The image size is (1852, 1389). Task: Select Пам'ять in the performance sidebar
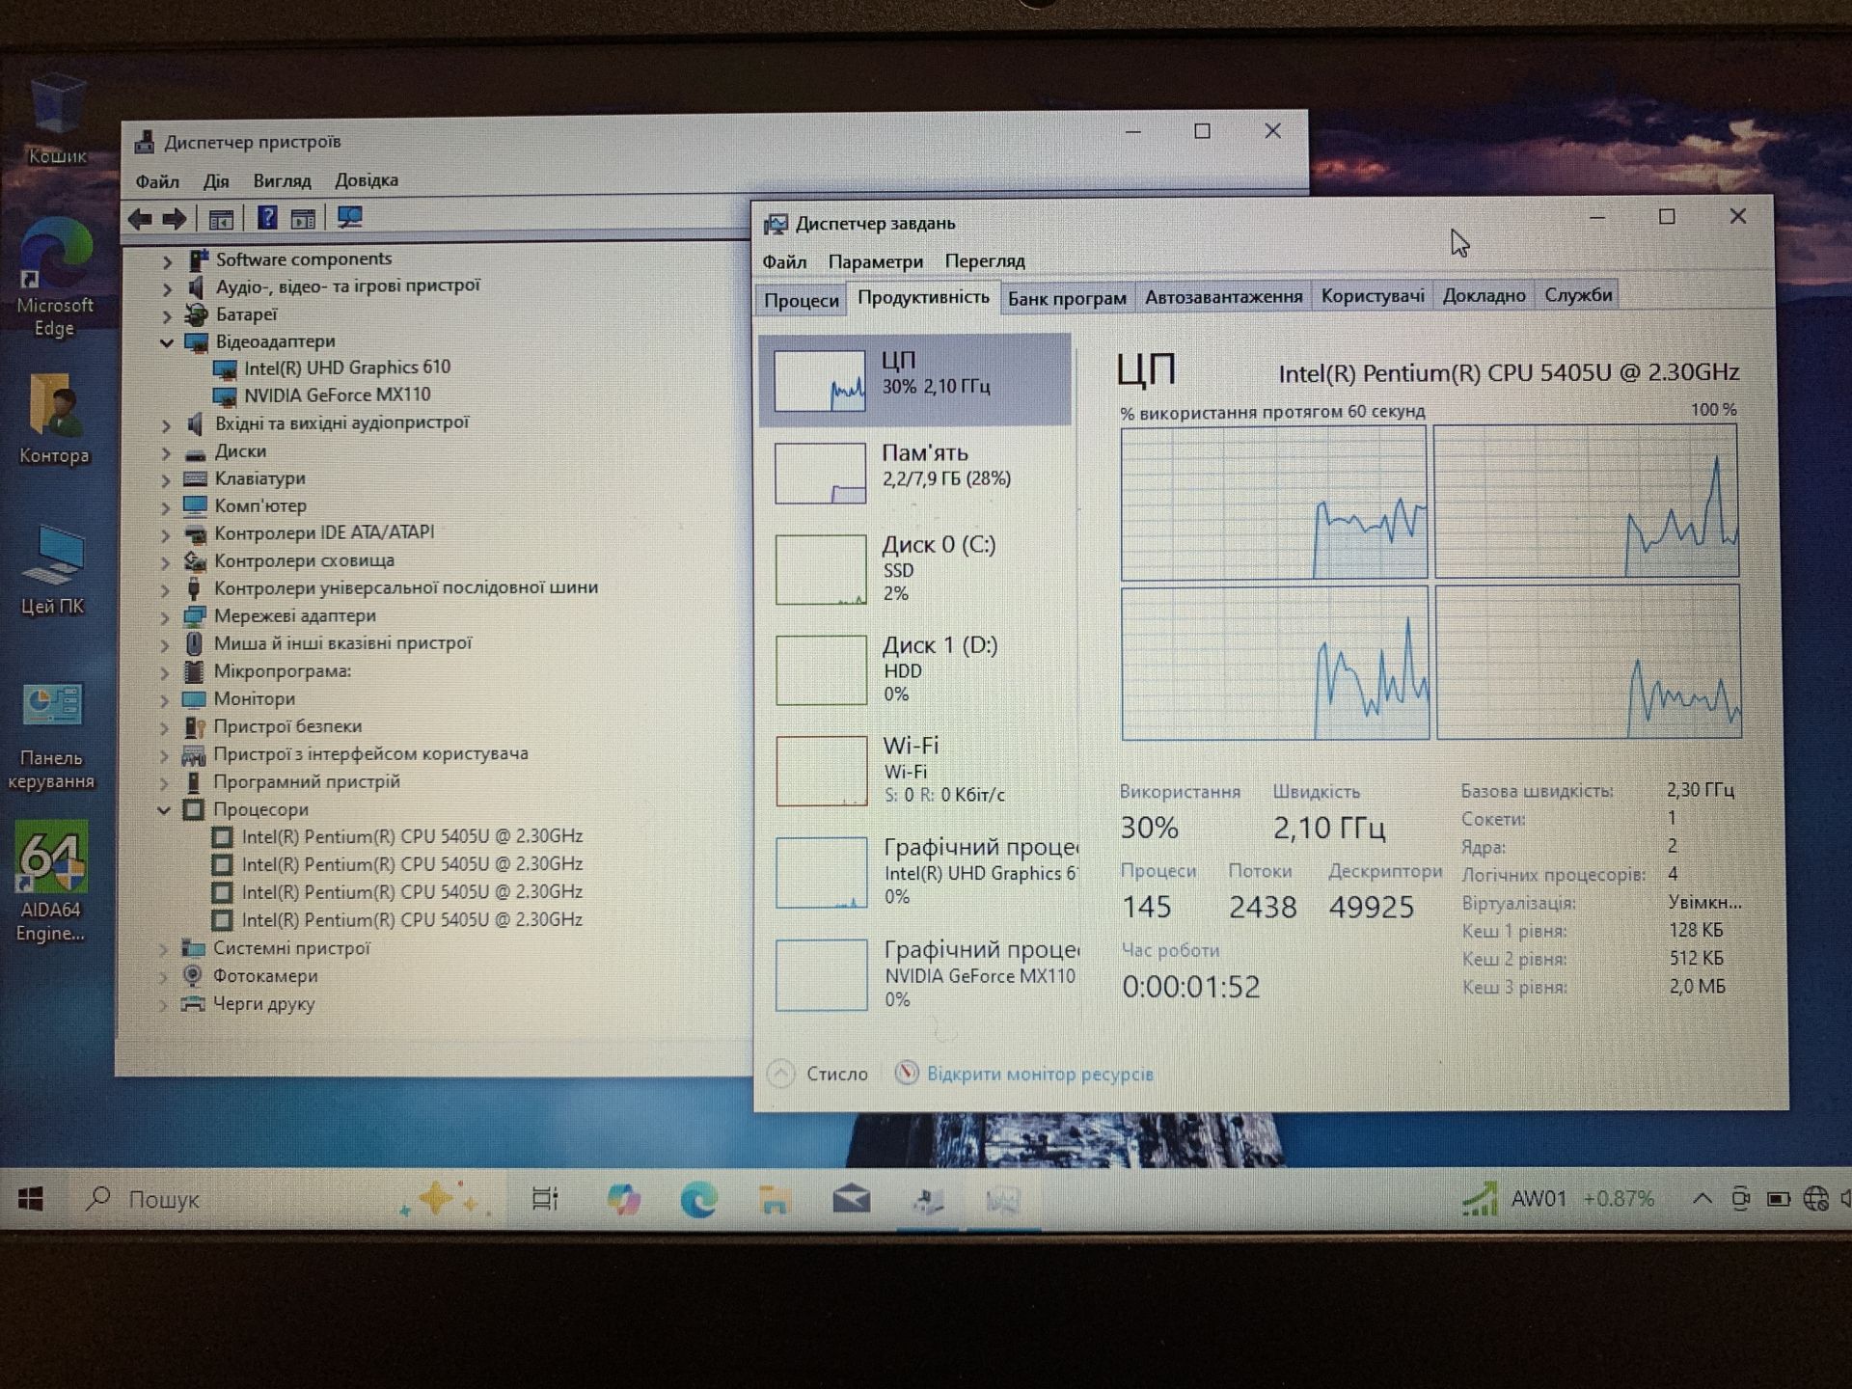coord(915,473)
